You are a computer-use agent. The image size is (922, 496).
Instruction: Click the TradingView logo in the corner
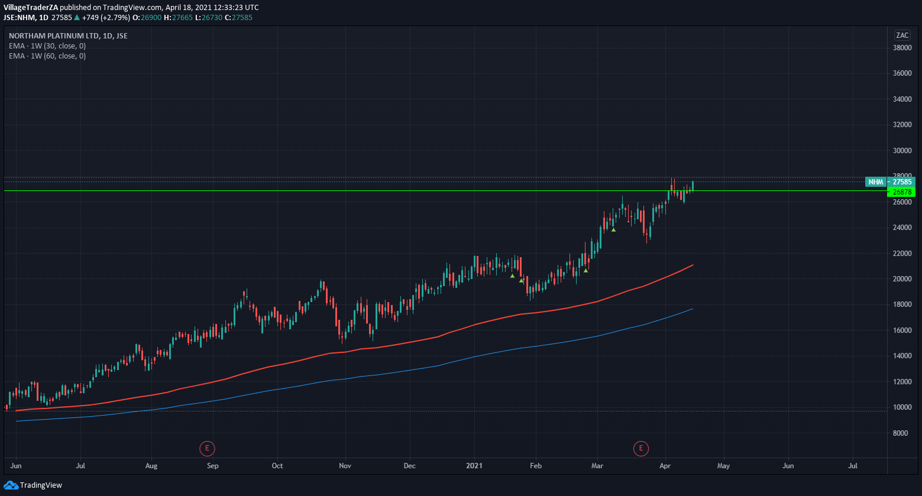coord(33,485)
